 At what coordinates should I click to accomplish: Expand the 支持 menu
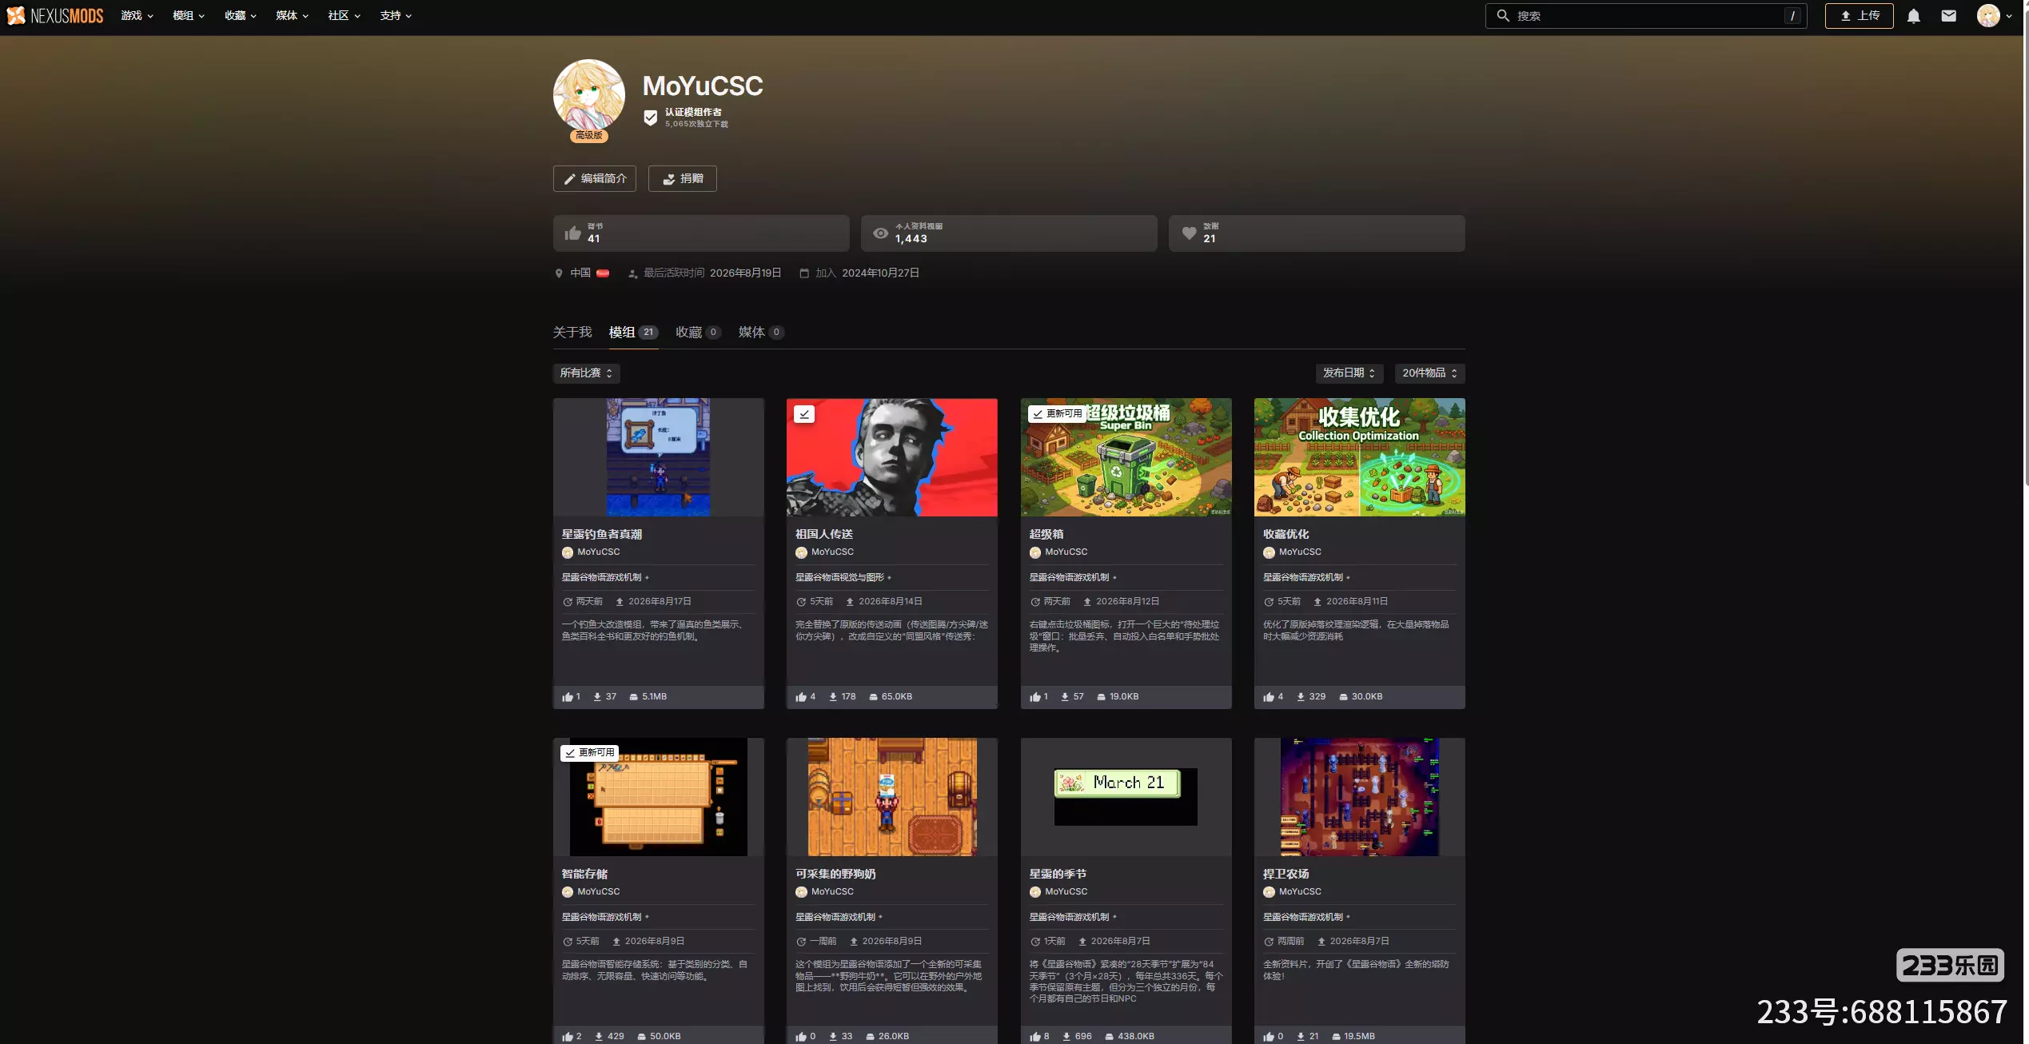(x=396, y=16)
